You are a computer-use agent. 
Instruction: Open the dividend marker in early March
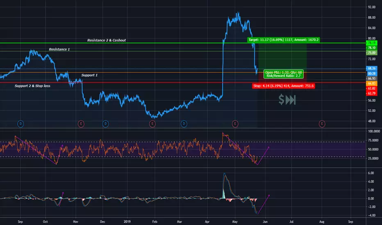coord(184,124)
